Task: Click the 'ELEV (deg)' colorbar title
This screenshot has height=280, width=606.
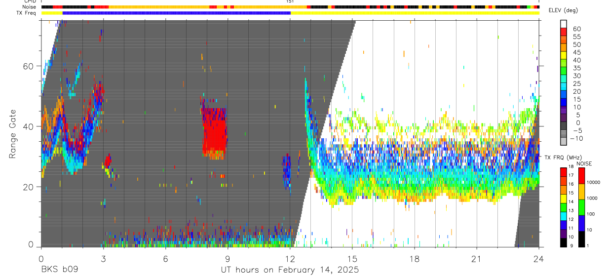Action: 563,10
